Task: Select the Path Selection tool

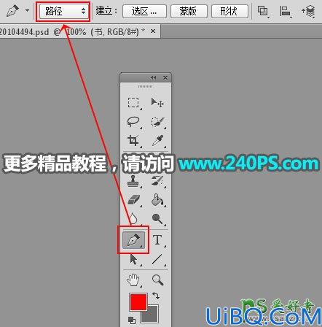Action: [133, 259]
